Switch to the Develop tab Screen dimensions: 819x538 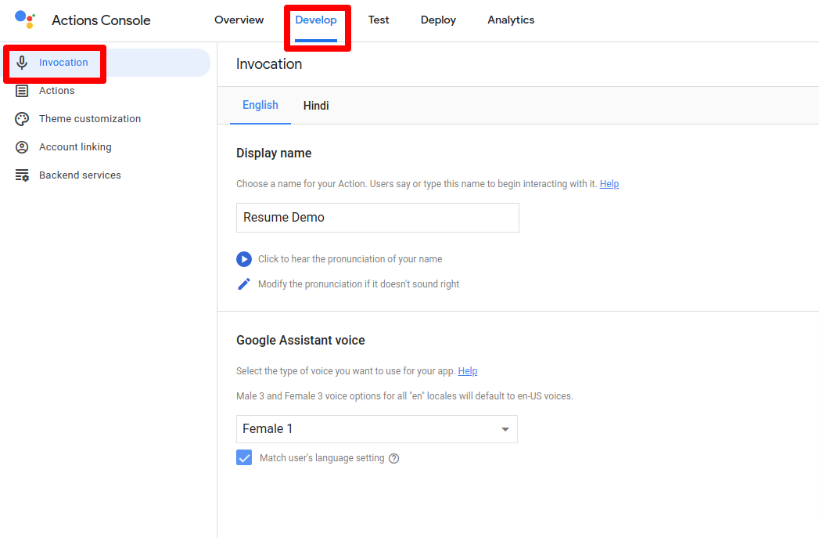[317, 20]
